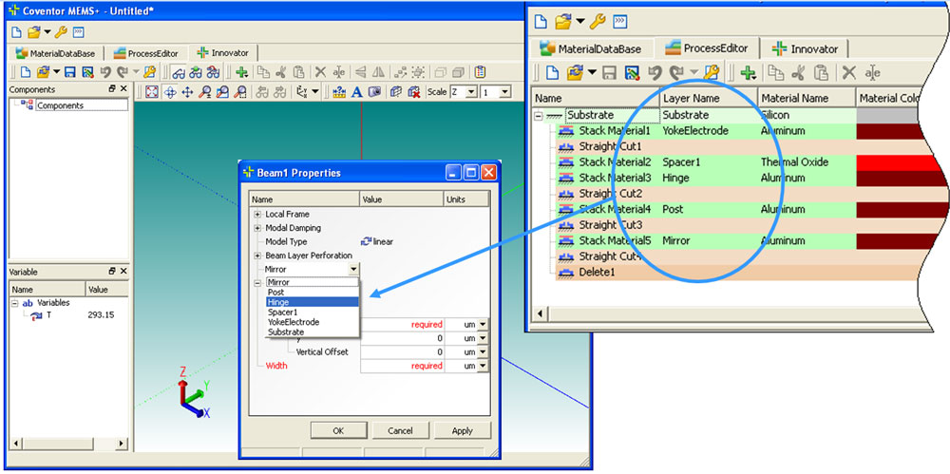950x474 pixels.
Task: Click Redo arrow in Innovator toolbar
Action: click(x=123, y=72)
